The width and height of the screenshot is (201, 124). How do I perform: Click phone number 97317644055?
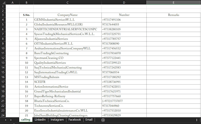click(124, 25)
